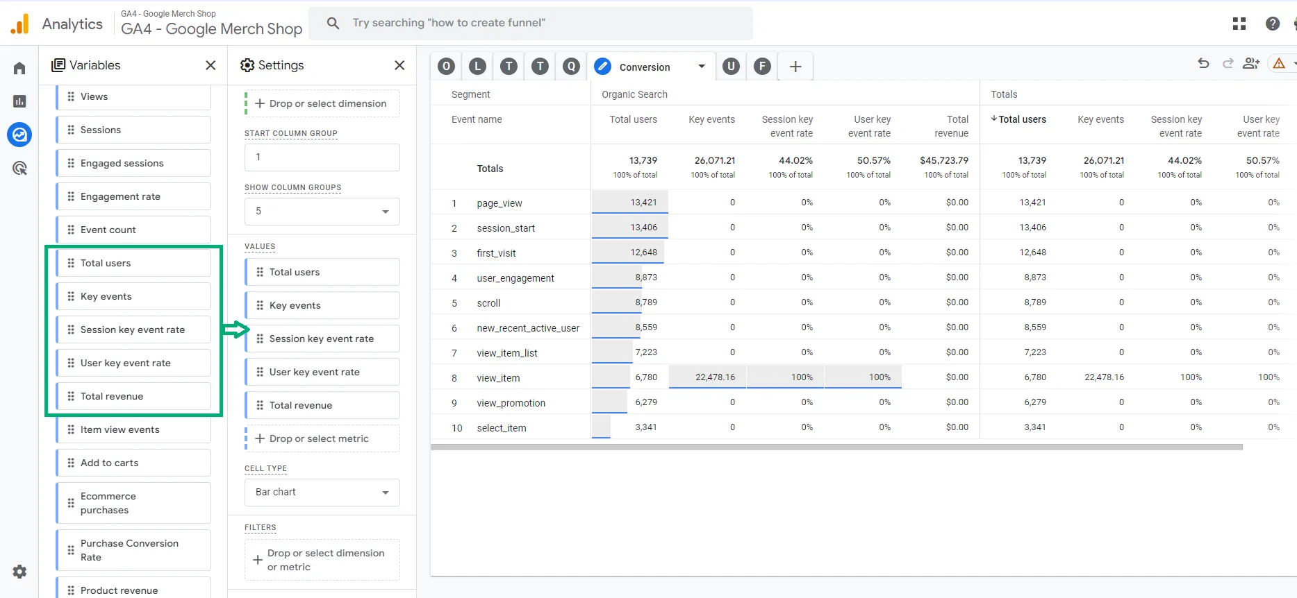Open the Conversion tab dropdown arrow
Viewport: 1297px width, 598px height.
tap(702, 67)
